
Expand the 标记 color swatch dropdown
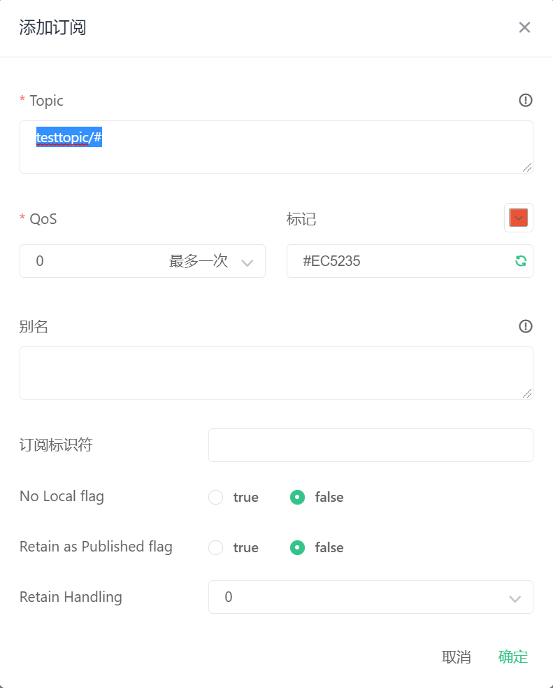pyautogui.click(x=518, y=218)
